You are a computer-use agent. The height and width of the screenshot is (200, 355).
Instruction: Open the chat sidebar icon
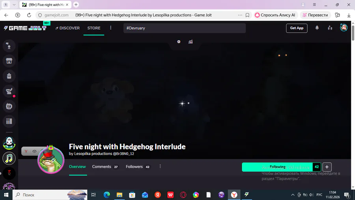9,46
